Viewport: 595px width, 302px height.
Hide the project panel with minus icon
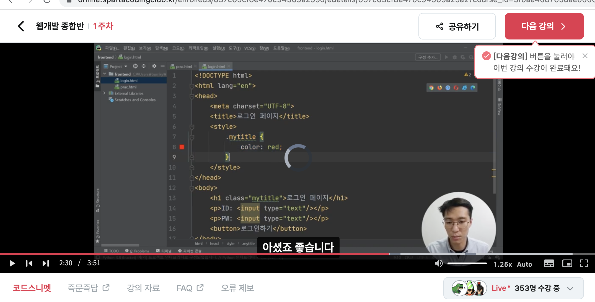click(x=162, y=66)
